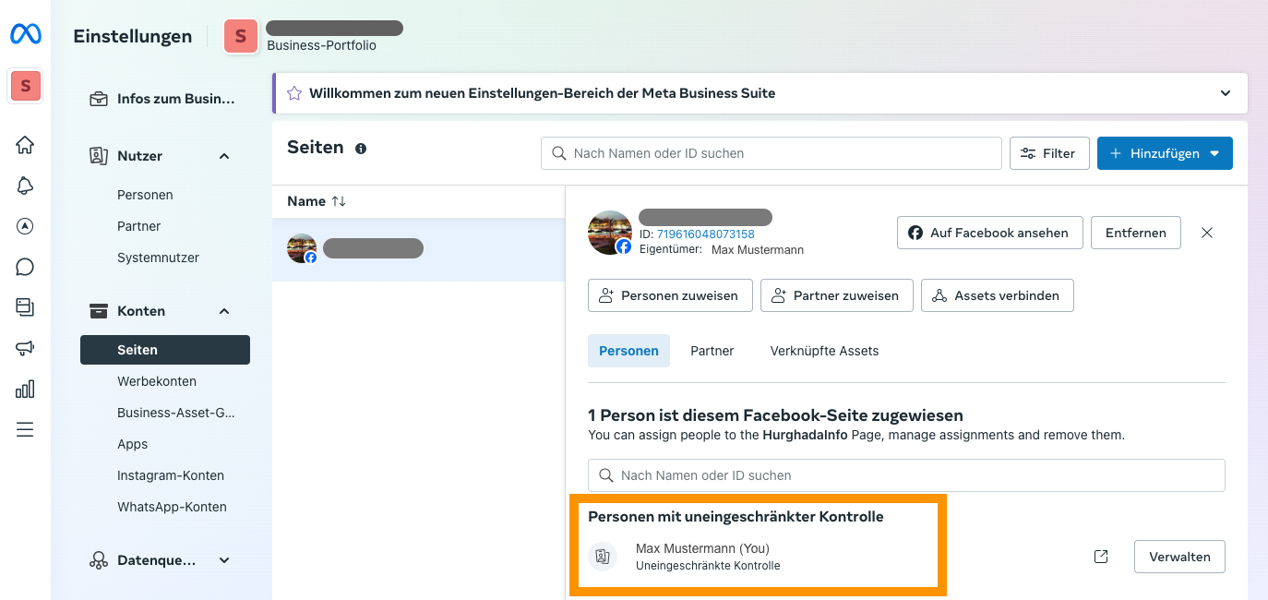This screenshot has height=600, width=1268.
Task: Click the welcome banner text
Action: (542, 93)
